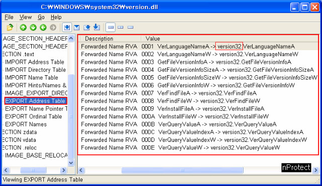Viewport: 322px width, 186px height.
Task: Select EXPORT Name Pointer Table node
Action: pos(36,109)
